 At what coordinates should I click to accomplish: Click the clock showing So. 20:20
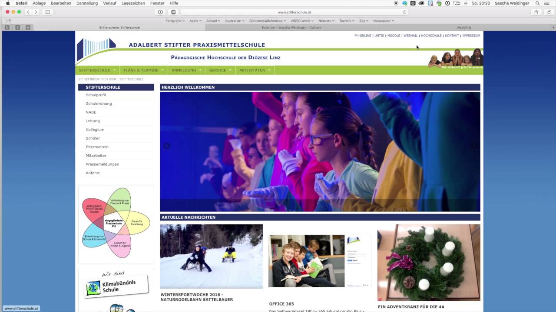point(481,3)
